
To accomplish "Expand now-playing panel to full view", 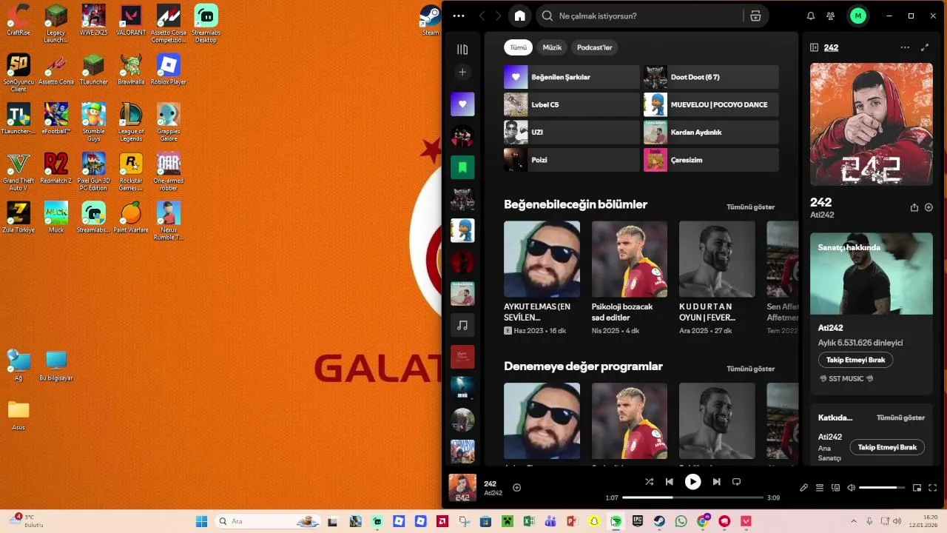I will tap(925, 47).
